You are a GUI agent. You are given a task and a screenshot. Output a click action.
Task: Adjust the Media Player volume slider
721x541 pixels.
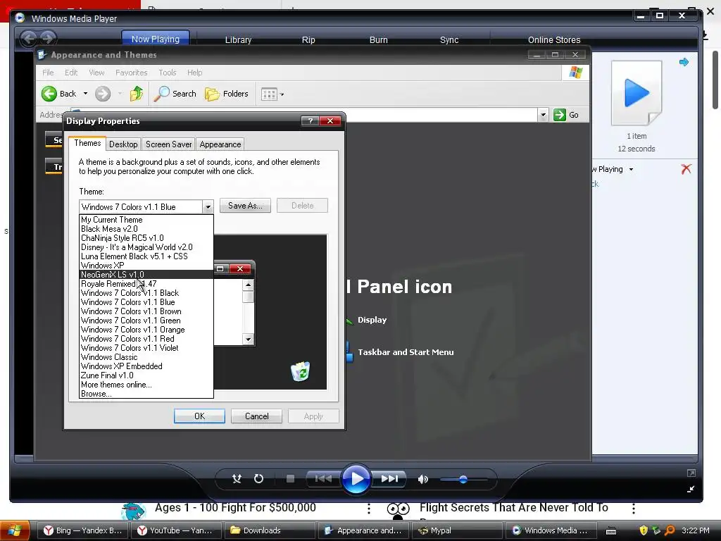tap(463, 479)
